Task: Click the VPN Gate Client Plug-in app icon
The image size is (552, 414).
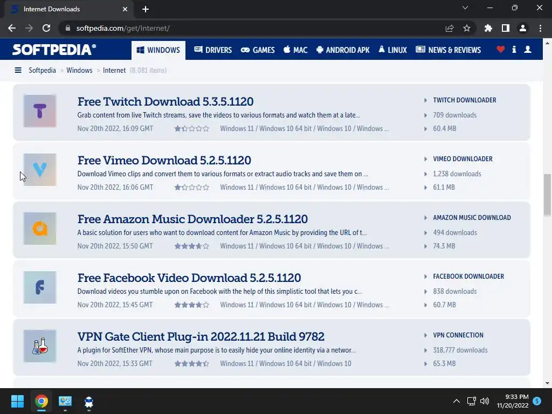Action: pyautogui.click(x=40, y=346)
